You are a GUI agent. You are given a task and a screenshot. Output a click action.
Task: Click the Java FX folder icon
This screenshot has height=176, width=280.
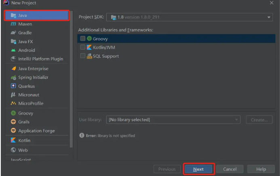13,41
